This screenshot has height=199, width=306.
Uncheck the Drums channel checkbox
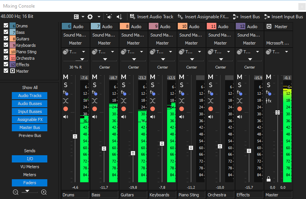coord(6,26)
